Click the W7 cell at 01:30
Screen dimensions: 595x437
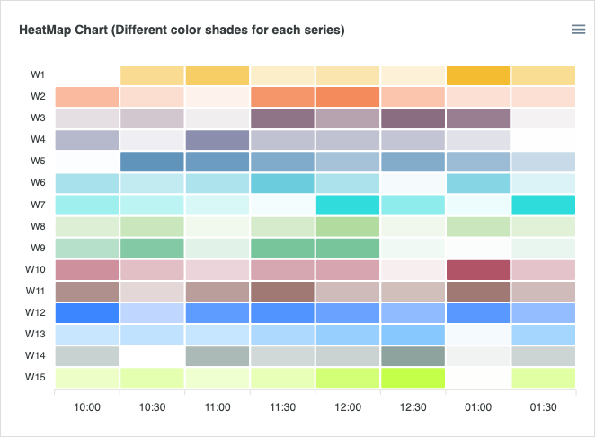tap(543, 205)
